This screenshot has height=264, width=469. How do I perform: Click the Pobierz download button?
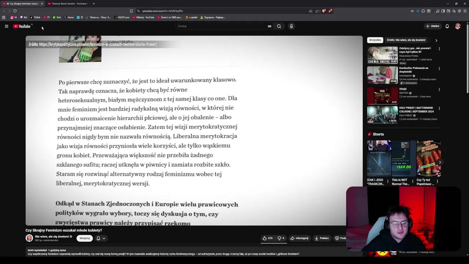coord(322,238)
